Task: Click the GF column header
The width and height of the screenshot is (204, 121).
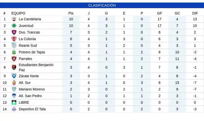Action: pyautogui.click(x=160, y=13)
